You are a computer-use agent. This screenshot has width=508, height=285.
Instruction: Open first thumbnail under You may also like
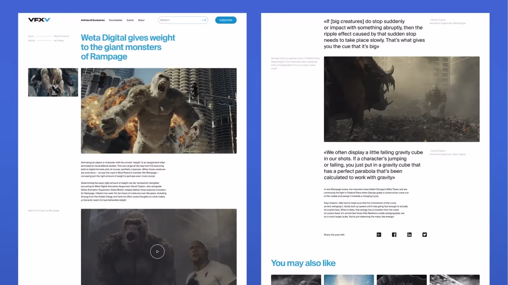pyautogui.click(x=296, y=280)
